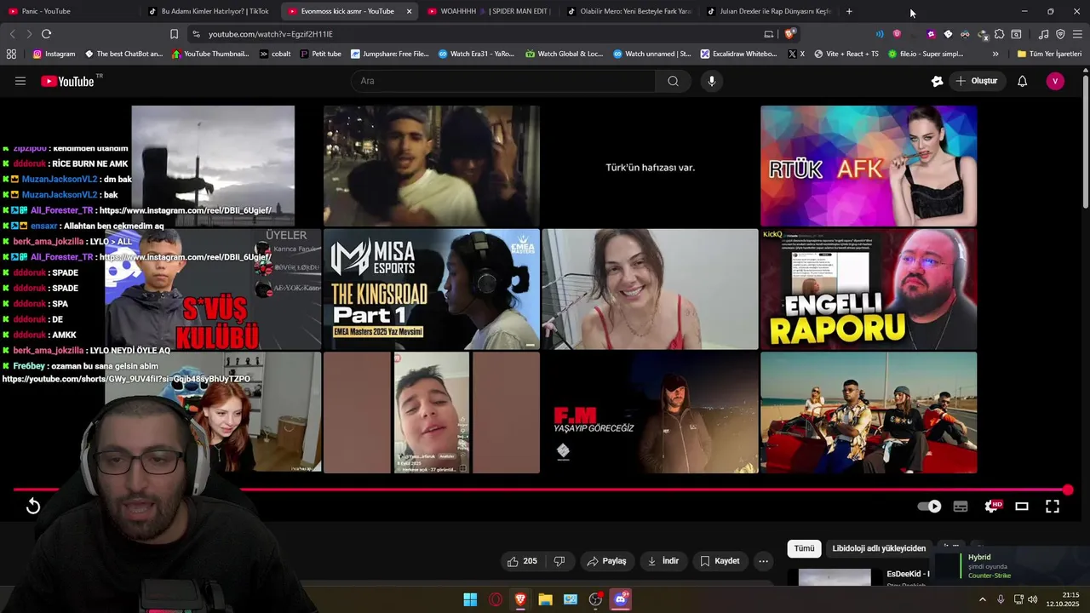Screen dimensions: 1090x613
Task: Expand the bookmarks overflow chevron
Action: click(x=995, y=54)
